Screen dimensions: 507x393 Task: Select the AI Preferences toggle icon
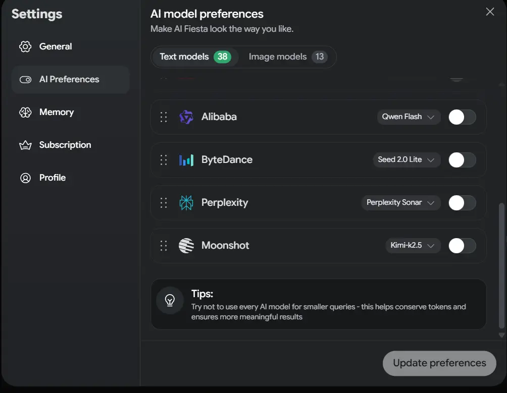(x=25, y=79)
